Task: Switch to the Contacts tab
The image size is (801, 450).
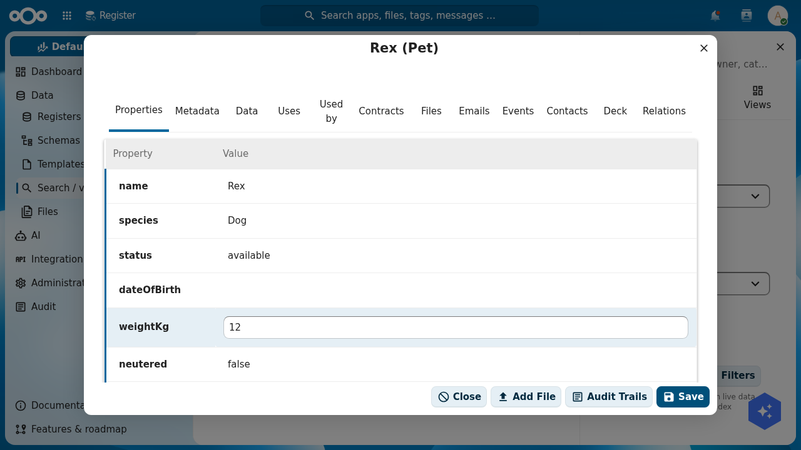Action: pyautogui.click(x=567, y=111)
